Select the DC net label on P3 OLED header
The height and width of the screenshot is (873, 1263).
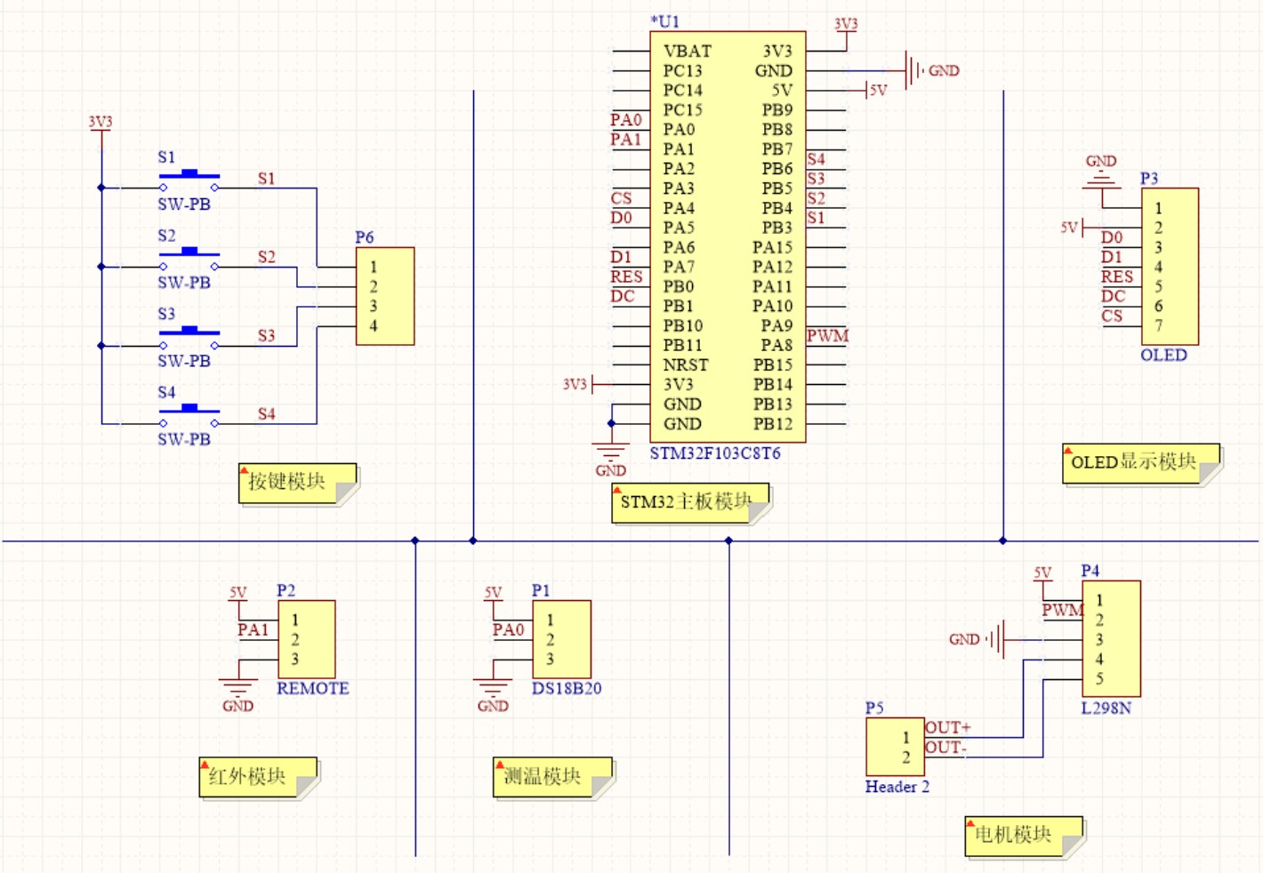pos(1114,296)
